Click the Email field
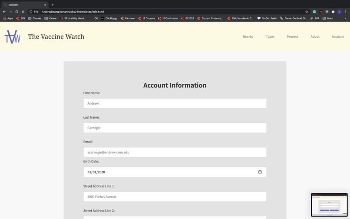Screen dimensions: 350x219 click(175, 152)
